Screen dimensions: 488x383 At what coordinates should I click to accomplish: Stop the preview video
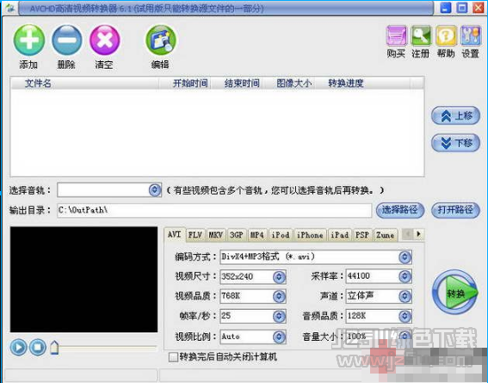pyautogui.click(x=38, y=347)
